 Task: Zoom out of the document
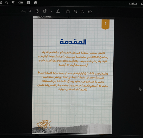click(x=82, y=11)
